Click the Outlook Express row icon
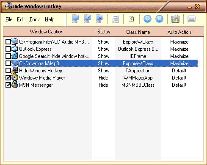 pyautogui.click(x=15, y=49)
